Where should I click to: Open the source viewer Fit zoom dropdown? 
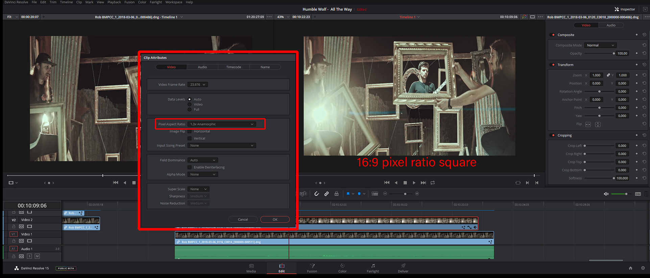pos(13,17)
